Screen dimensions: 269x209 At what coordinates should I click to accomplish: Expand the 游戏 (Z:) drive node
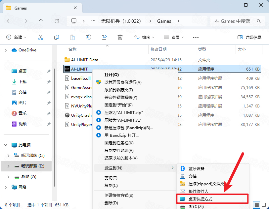click(8, 177)
